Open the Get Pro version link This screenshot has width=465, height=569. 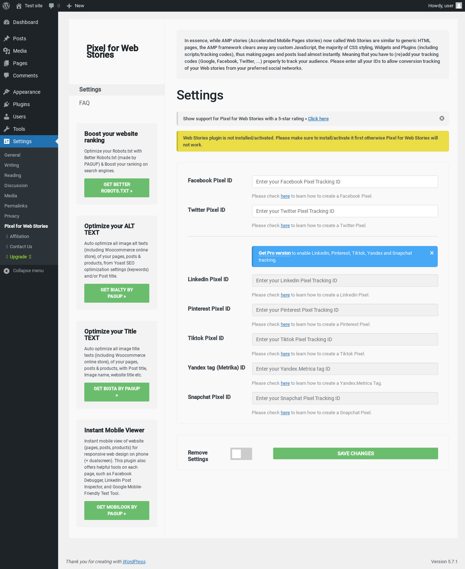click(275, 253)
